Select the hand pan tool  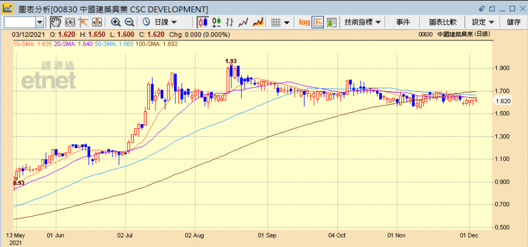(56, 22)
